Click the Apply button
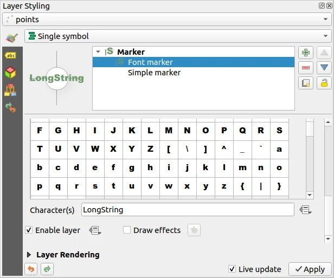This screenshot has height=278, width=334. pyautogui.click(x=309, y=269)
